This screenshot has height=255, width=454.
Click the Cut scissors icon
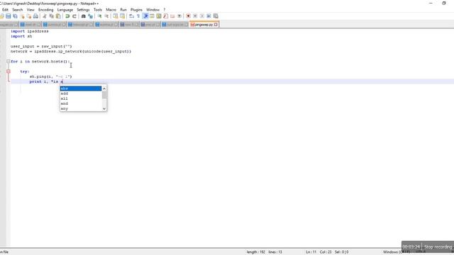45,16
